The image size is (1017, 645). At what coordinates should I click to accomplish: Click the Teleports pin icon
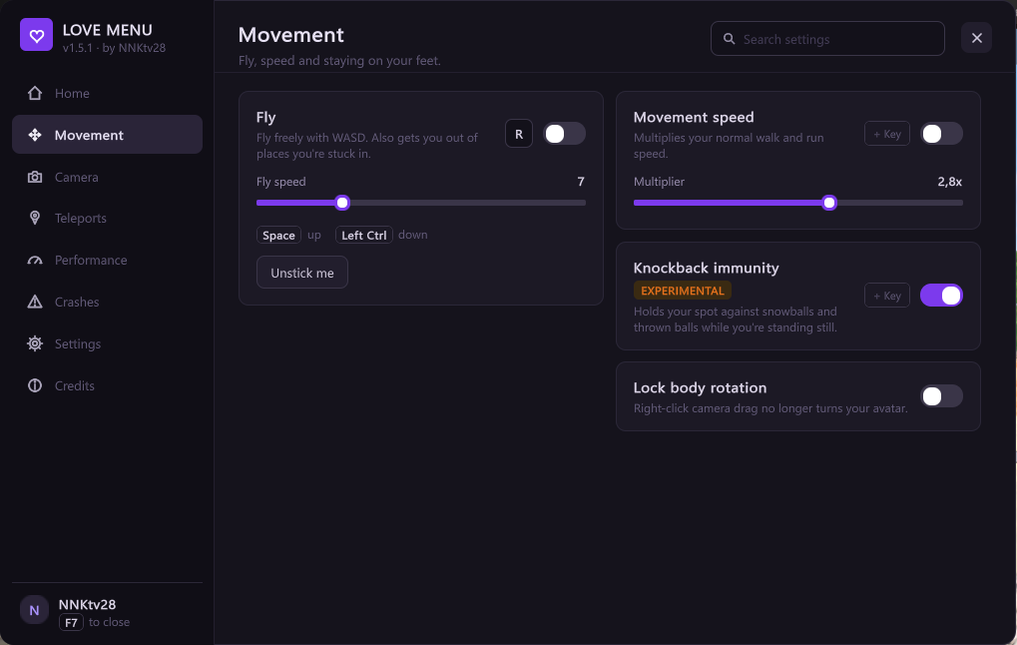35,218
